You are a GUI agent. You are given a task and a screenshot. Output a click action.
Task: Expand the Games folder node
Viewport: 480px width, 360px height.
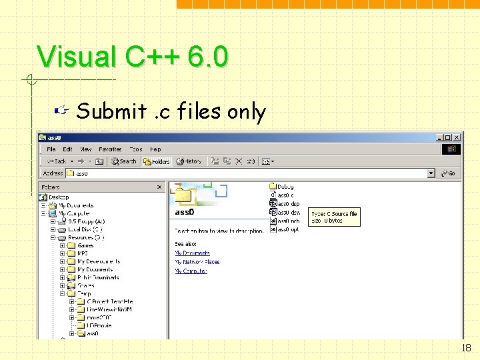click(63, 245)
